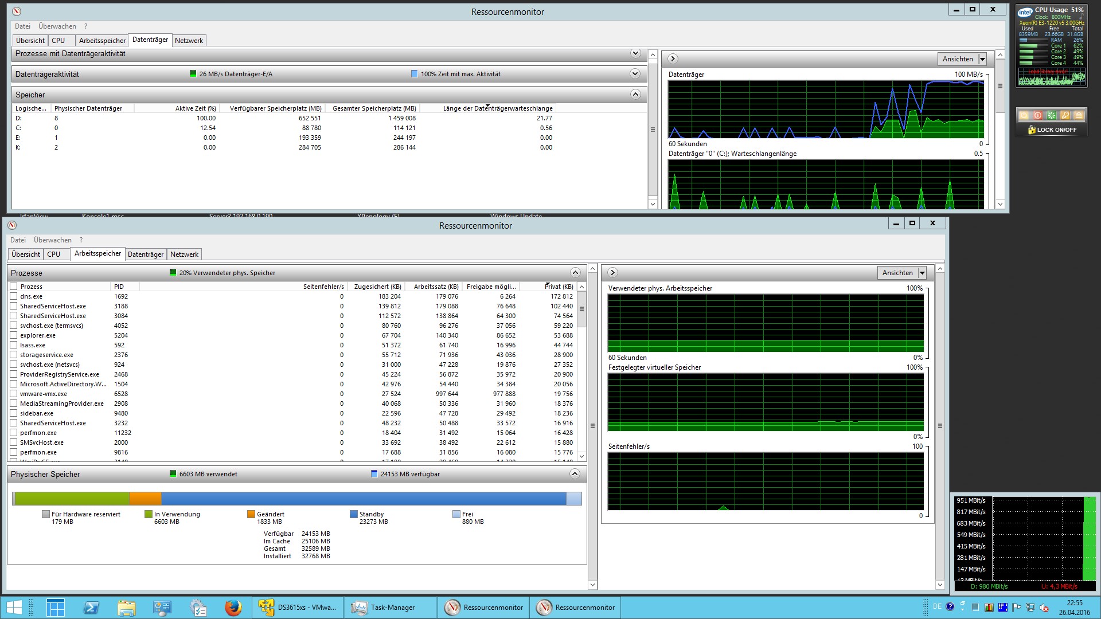The width and height of the screenshot is (1101, 619).
Task: Collapse the upper Datenträger graph pane arrow
Action: (x=673, y=58)
